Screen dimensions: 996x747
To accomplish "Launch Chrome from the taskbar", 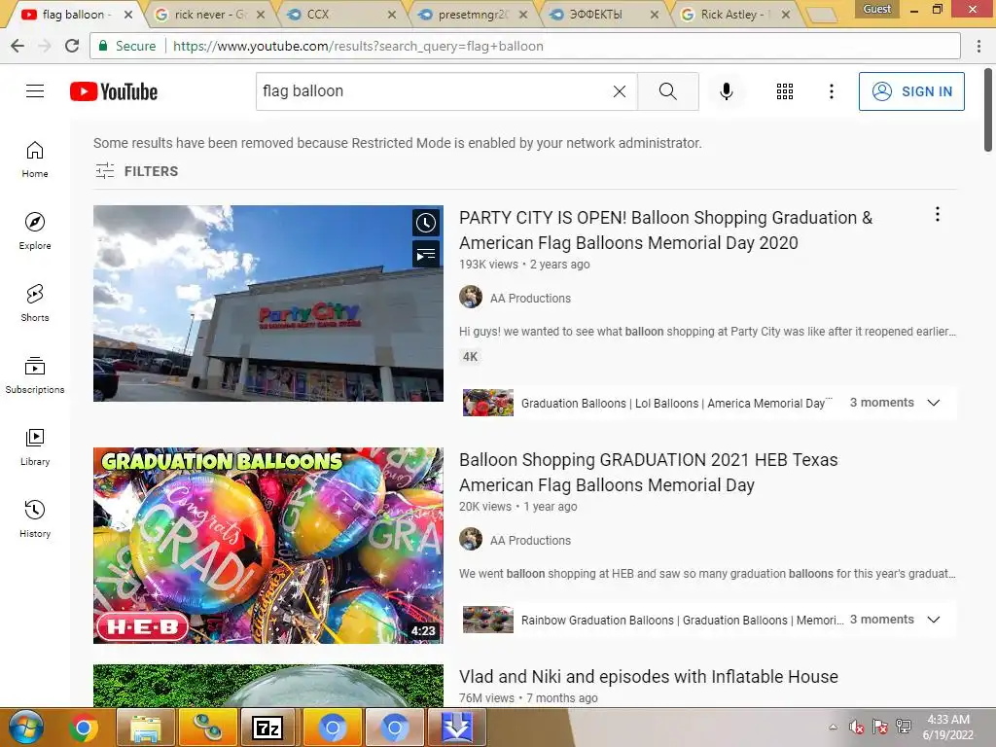I will (83, 728).
